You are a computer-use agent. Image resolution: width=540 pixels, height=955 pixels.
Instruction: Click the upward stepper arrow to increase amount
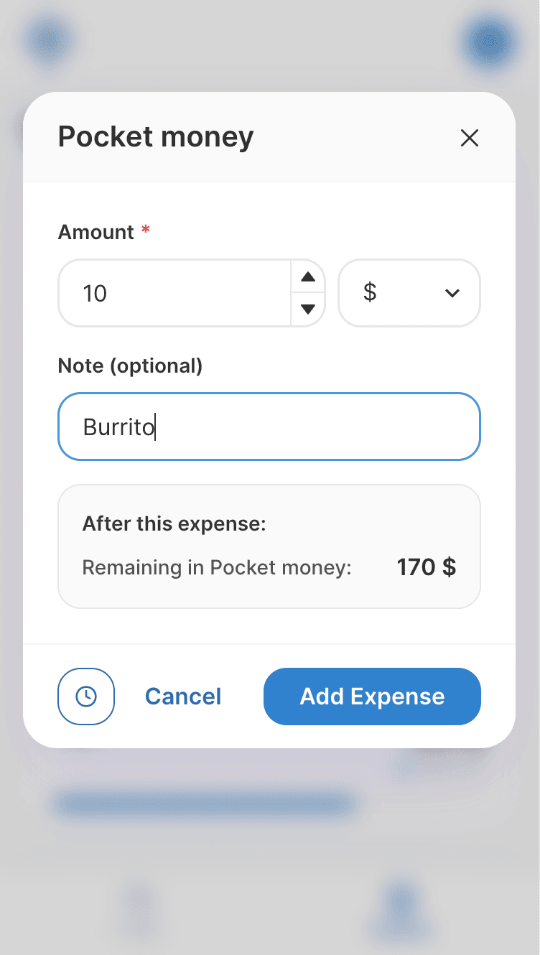pos(307,277)
